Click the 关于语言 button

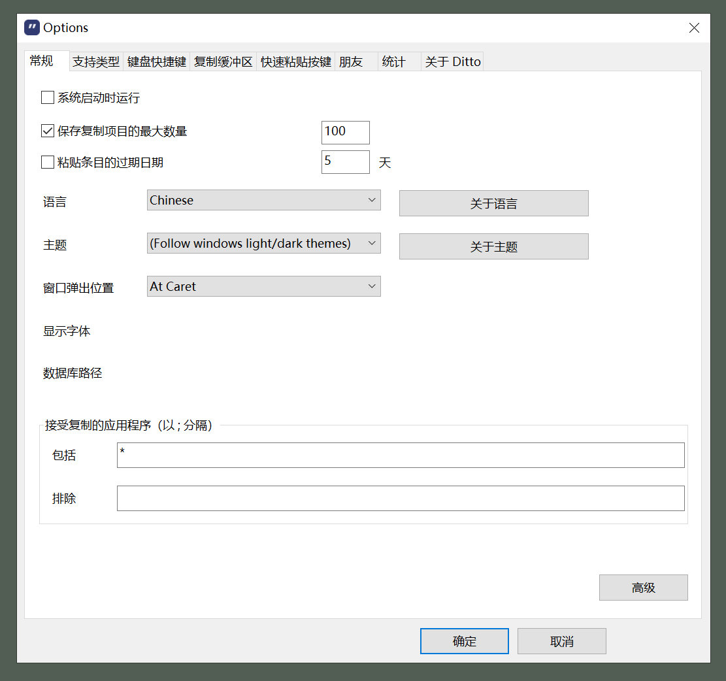pos(493,203)
